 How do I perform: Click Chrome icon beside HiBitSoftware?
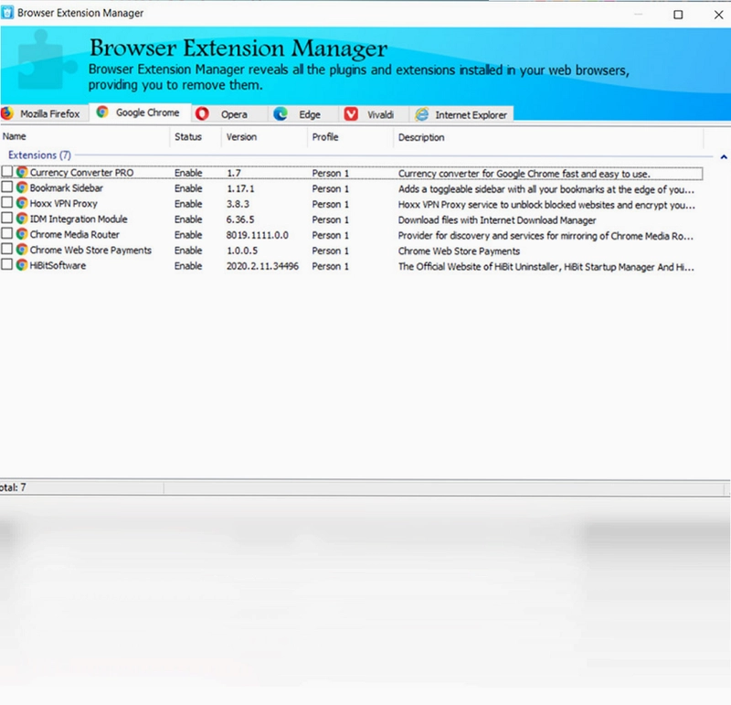click(x=21, y=265)
